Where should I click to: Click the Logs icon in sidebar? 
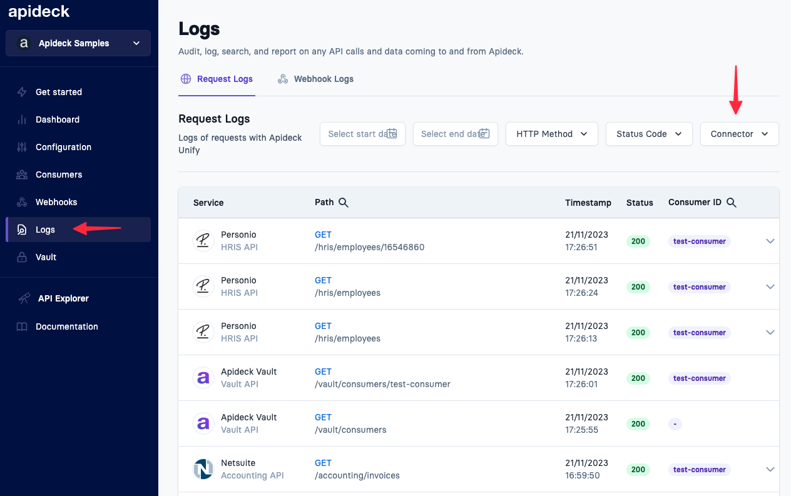click(22, 230)
